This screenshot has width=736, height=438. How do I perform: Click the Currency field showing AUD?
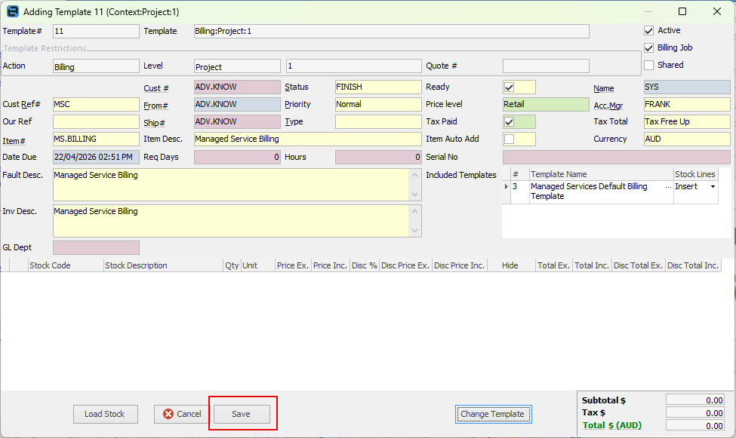pyautogui.click(x=687, y=139)
